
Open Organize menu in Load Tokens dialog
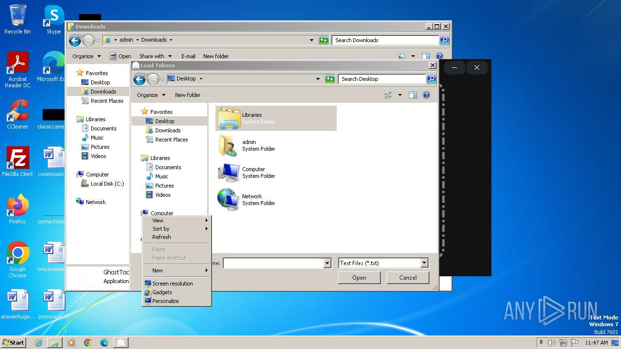click(x=151, y=95)
